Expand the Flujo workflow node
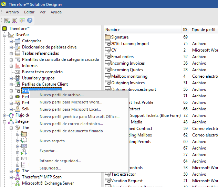 click(x=4, y=115)
